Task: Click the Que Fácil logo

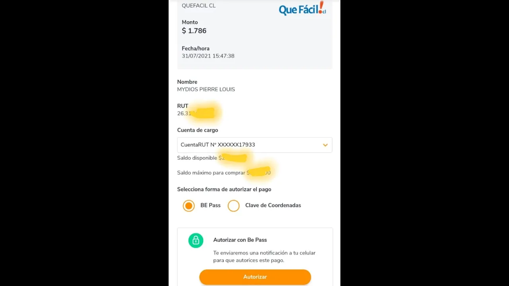Action: (x=302, y=8)
